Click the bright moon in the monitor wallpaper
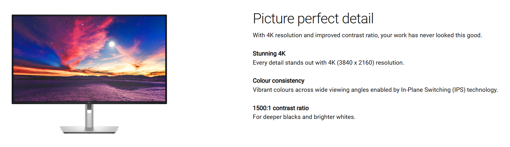 click(x=112, y=44)
